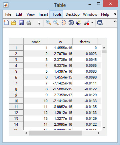Open the File menu
This screenshot has height=145, width=120.
point(8,14)
